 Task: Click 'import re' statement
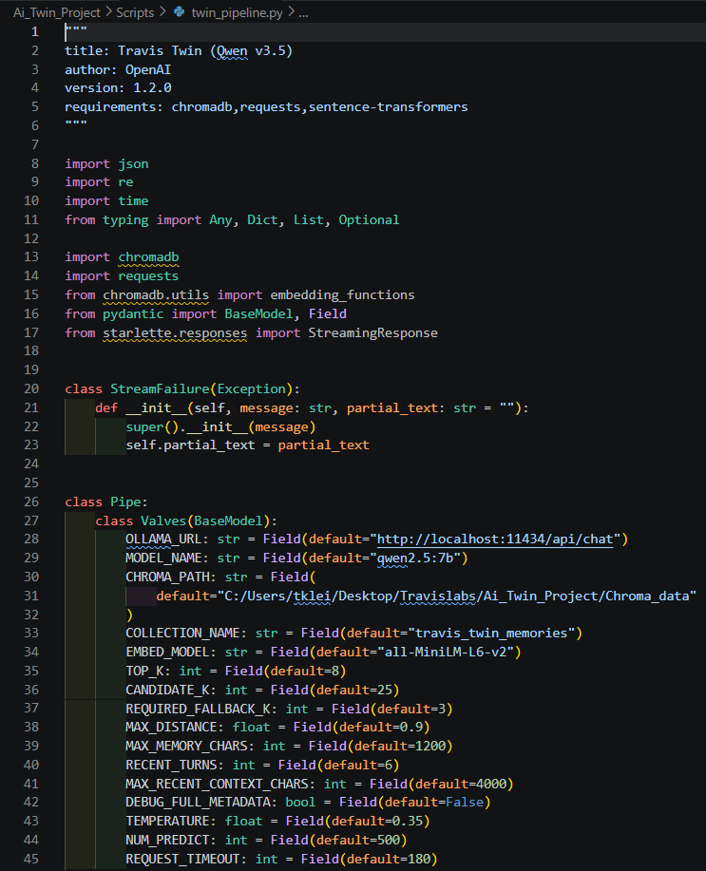(99, 182)
